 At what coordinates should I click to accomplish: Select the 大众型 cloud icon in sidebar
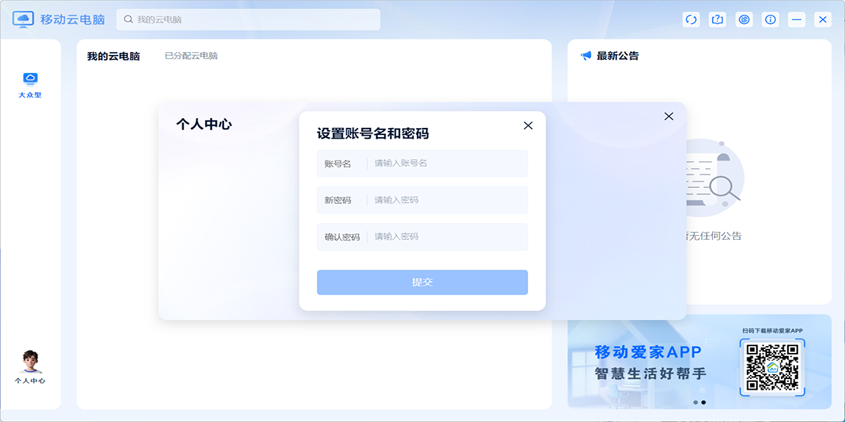pyautogui.click(x=30, y=79)
